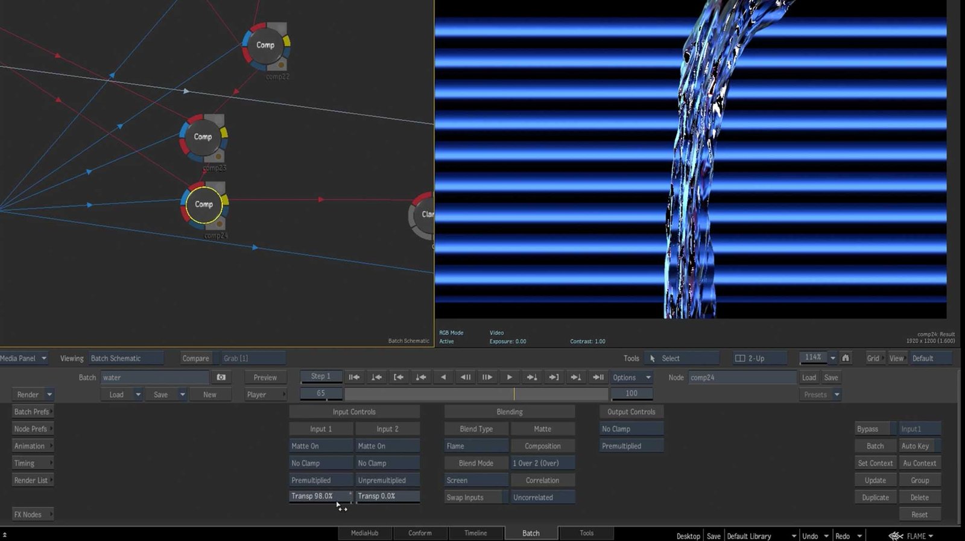Image resolution: width=965 pixels, height=541 pixels.
Task: Go to the first frame
Action: click(354, 377)
